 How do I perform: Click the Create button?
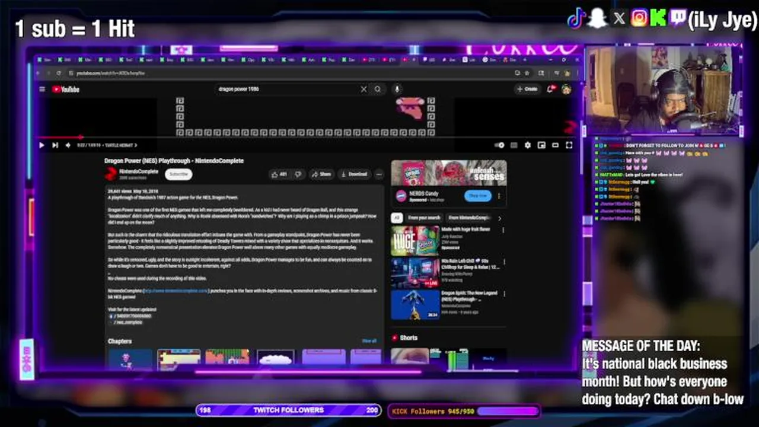[527, 89]
